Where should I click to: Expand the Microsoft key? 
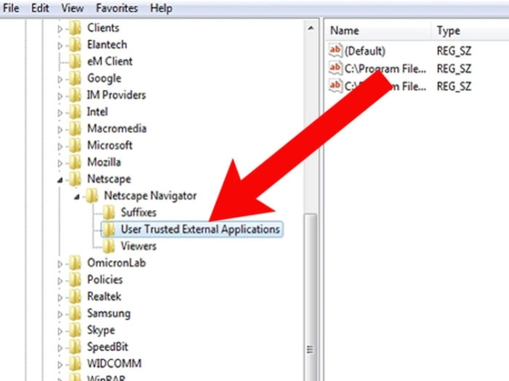coord(60,146)
